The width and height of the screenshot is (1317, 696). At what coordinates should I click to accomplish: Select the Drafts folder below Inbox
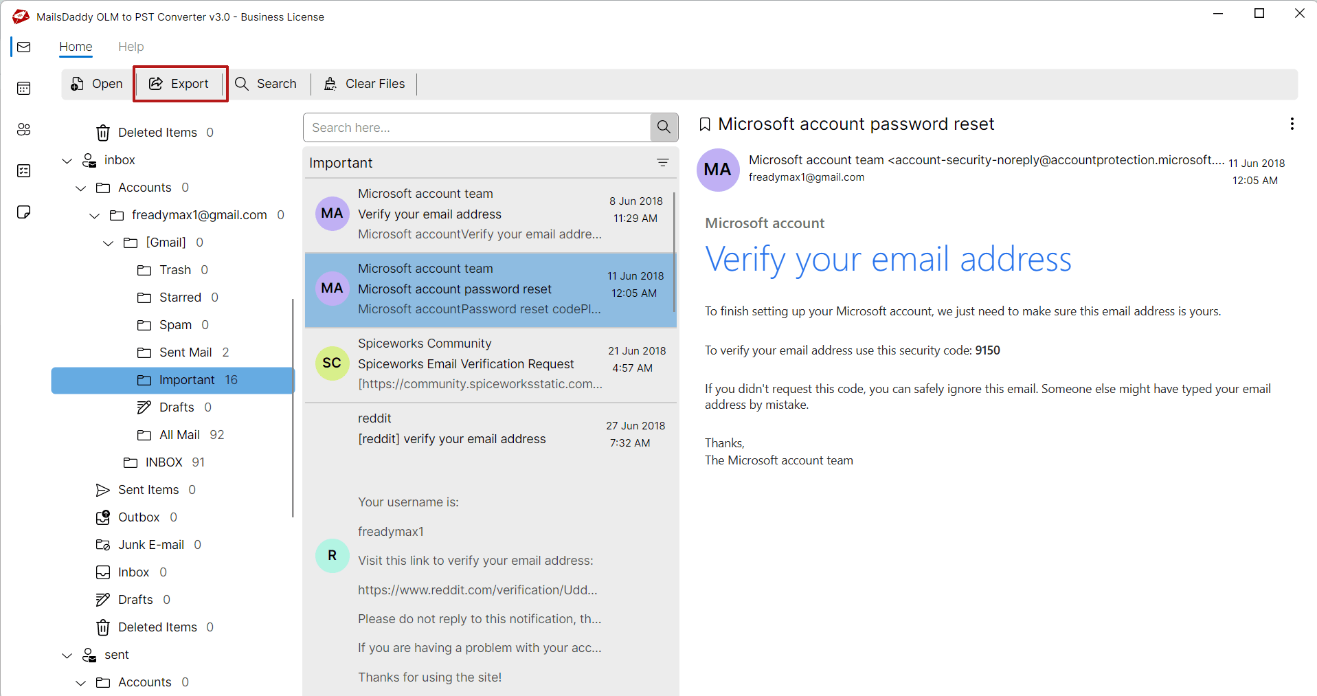pos(133,600)
